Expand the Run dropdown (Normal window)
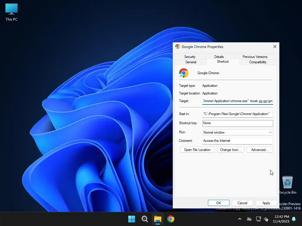The image size is (302, 226). pyautogui.click(x=237, y=132)
